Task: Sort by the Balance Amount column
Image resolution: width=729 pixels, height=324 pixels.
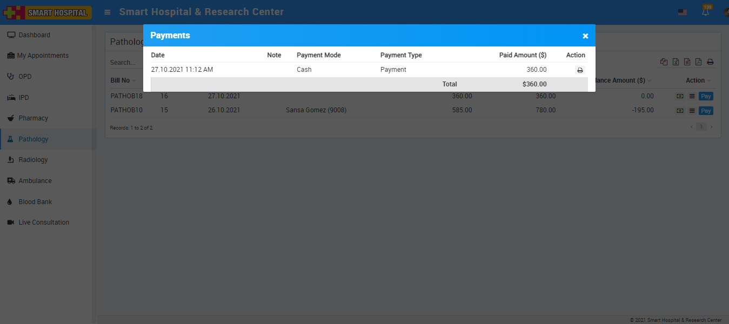Action: click(x=621, y=80)
